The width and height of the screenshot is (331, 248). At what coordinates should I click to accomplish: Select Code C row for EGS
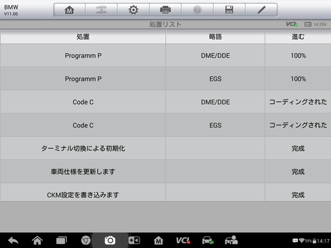pyautogui.click(x=165, y=125)
